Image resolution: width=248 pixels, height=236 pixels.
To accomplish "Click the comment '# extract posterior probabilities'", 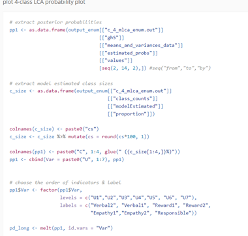I will pos(55,22).
